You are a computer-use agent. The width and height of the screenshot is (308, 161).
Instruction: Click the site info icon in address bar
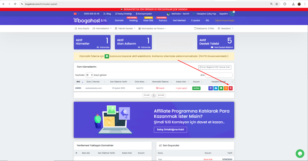coord(22,4)
